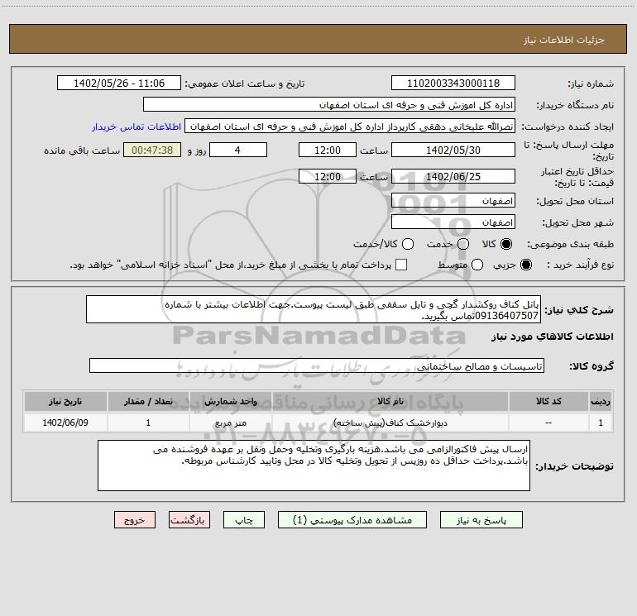Click the announcement date field 1402/05/26 - 11:06
Image resolution: width=637 pixels, height=616 pixels.
[x=119, y=84]
